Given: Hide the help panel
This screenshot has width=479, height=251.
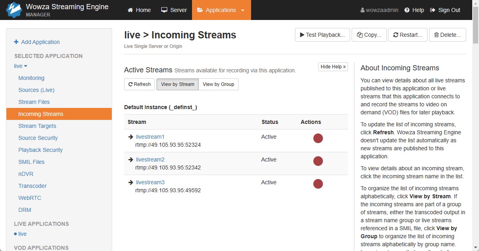Looking at the screenshot, I should pyautogui.click(x=333, y=67).
